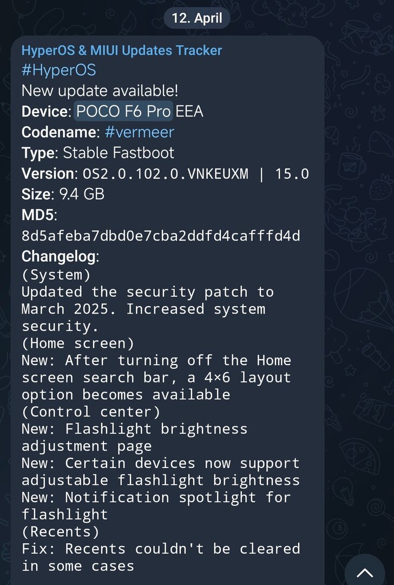Click the bold Device label
This screenshot has height=585, width=394.
click(x=44, y=112)
